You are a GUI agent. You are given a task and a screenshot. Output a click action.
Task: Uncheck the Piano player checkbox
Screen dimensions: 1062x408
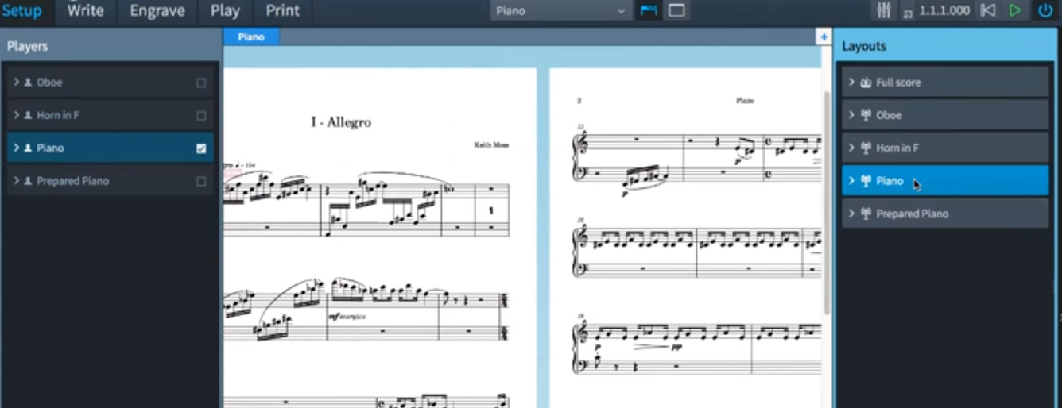(201, 148)
